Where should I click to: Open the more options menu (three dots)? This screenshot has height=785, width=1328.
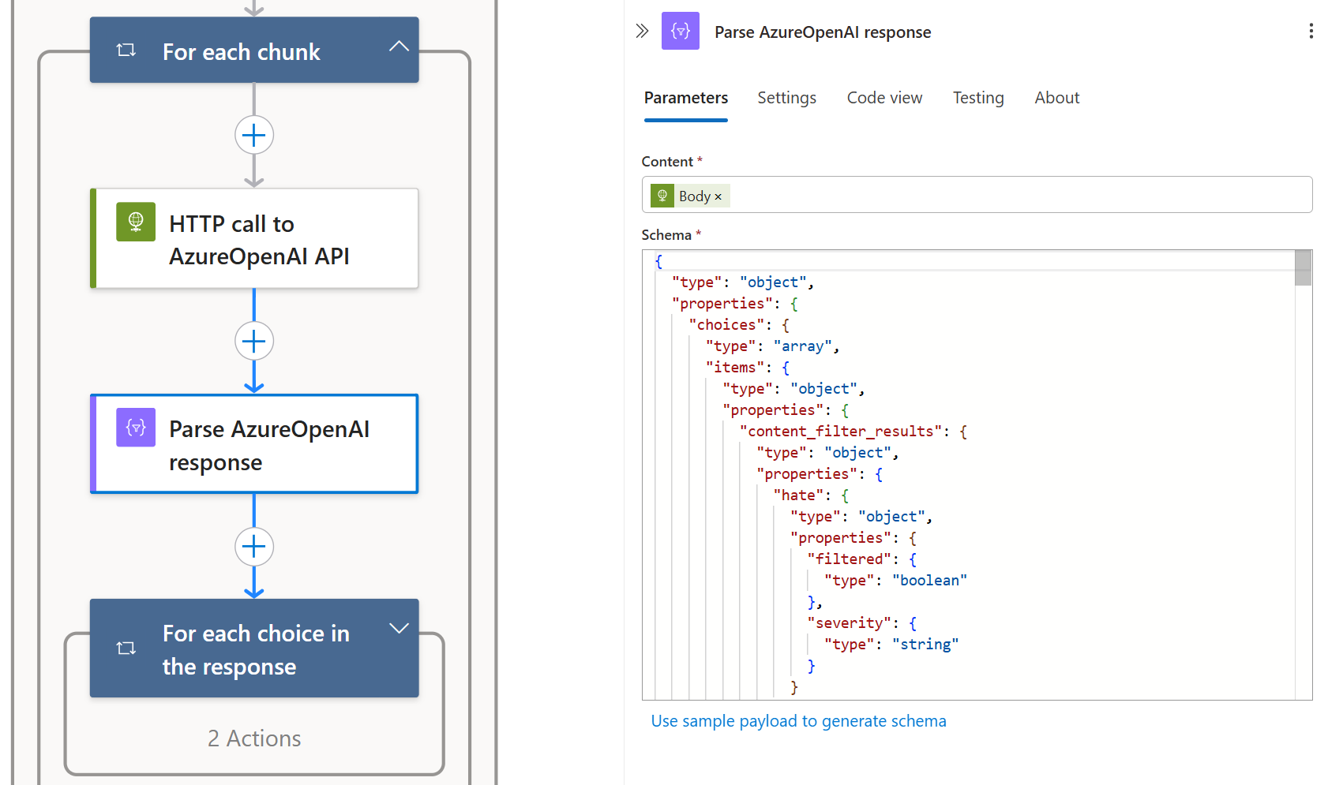[1311, 31]
